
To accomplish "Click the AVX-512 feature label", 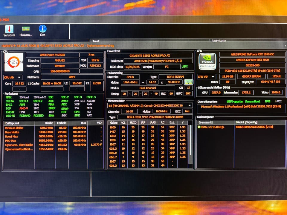I will (x=80, y=101).
